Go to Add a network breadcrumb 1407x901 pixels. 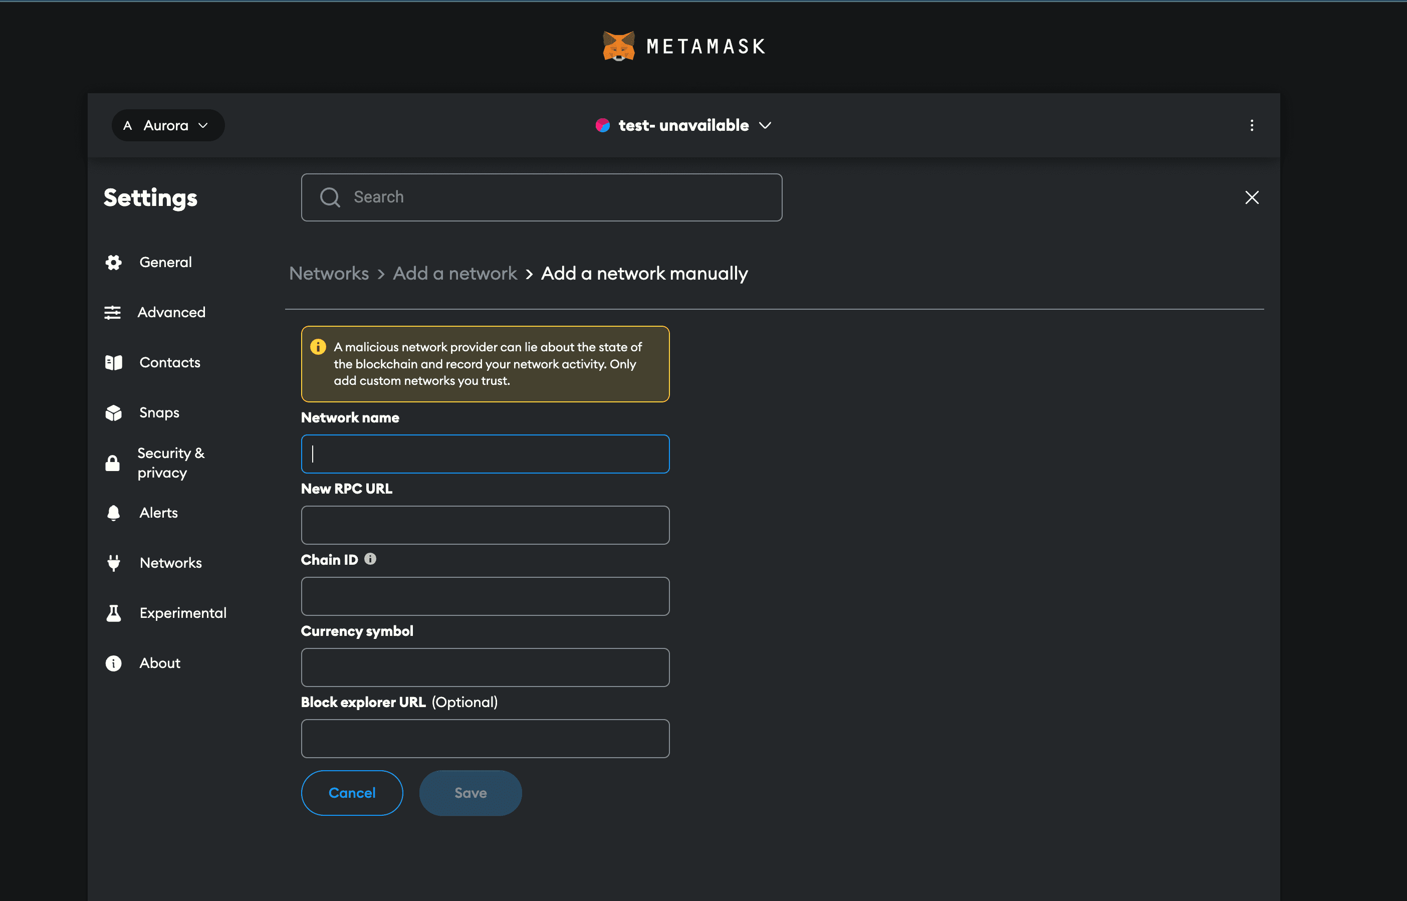(x=454, y=273)
